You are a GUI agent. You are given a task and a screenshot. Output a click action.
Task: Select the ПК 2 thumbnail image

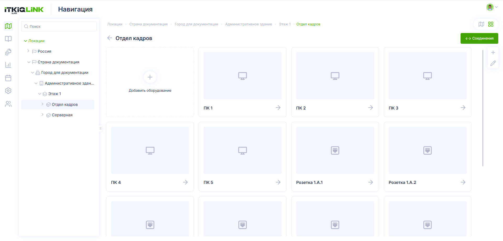click(x=335, y=76)
